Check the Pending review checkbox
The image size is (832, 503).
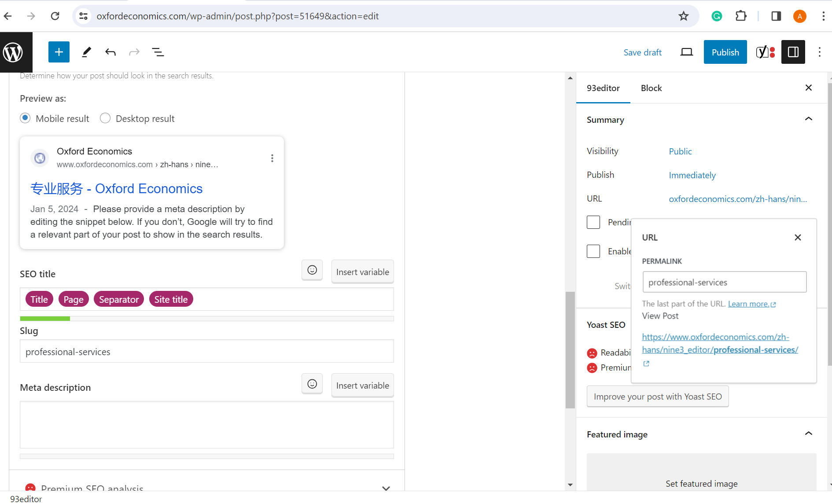click(593, 222)
